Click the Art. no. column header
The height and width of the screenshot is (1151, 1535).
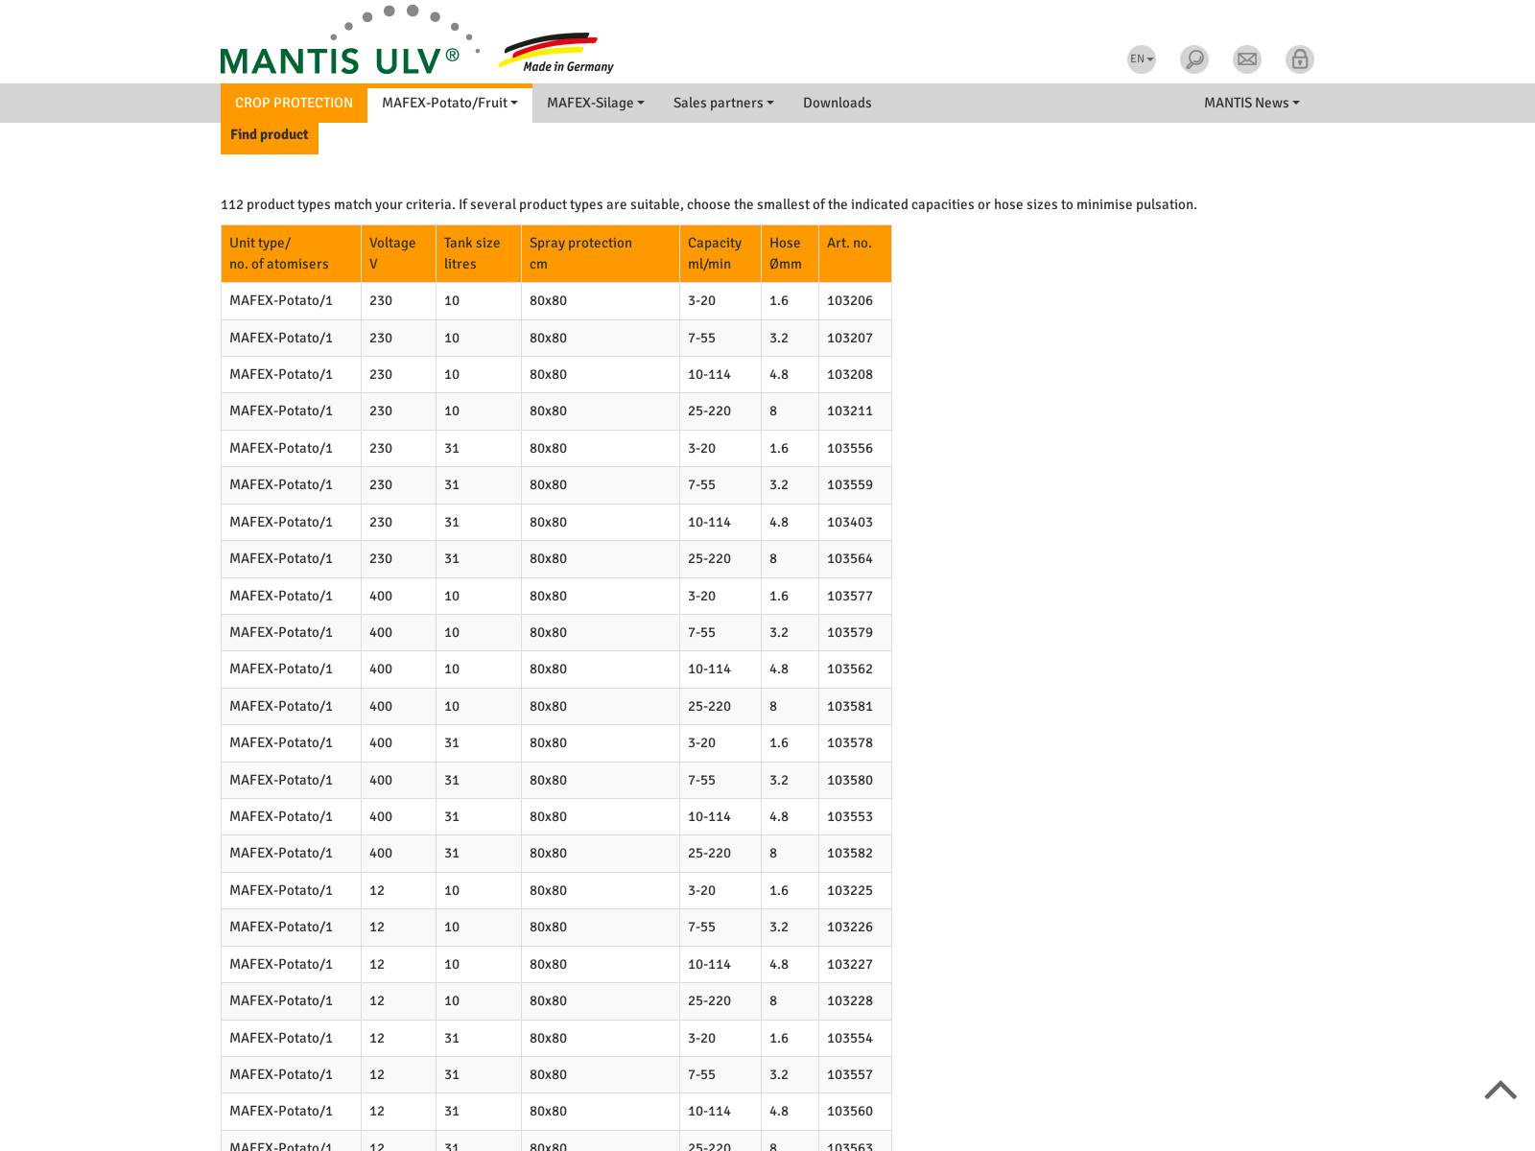tap(855, 253)
